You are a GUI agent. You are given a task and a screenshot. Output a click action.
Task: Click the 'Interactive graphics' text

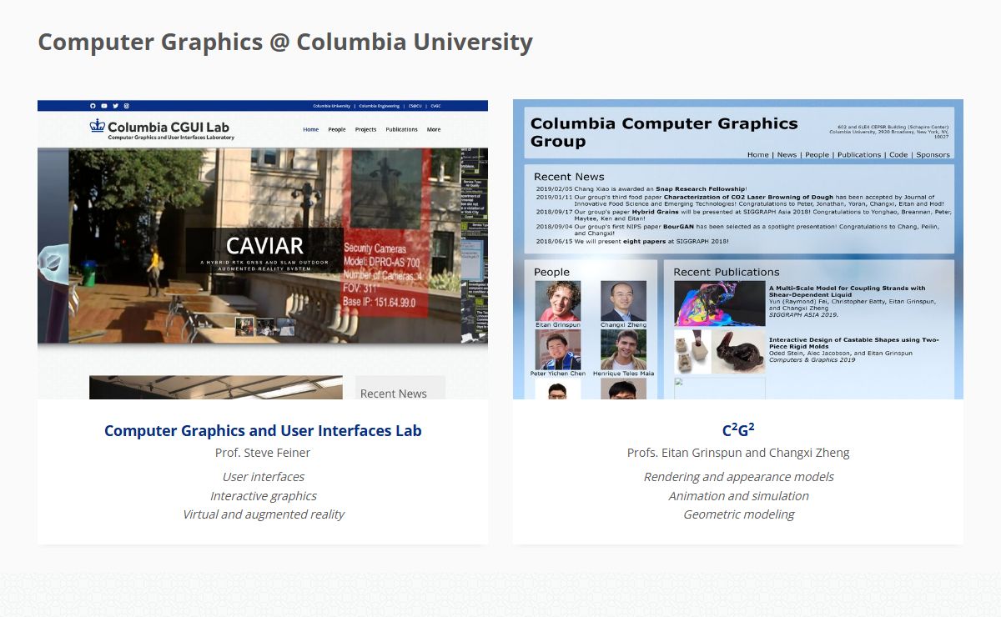264,496
